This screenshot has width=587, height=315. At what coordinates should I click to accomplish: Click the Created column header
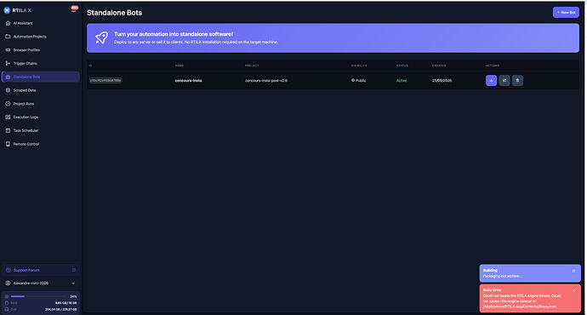tap(439, 66)
